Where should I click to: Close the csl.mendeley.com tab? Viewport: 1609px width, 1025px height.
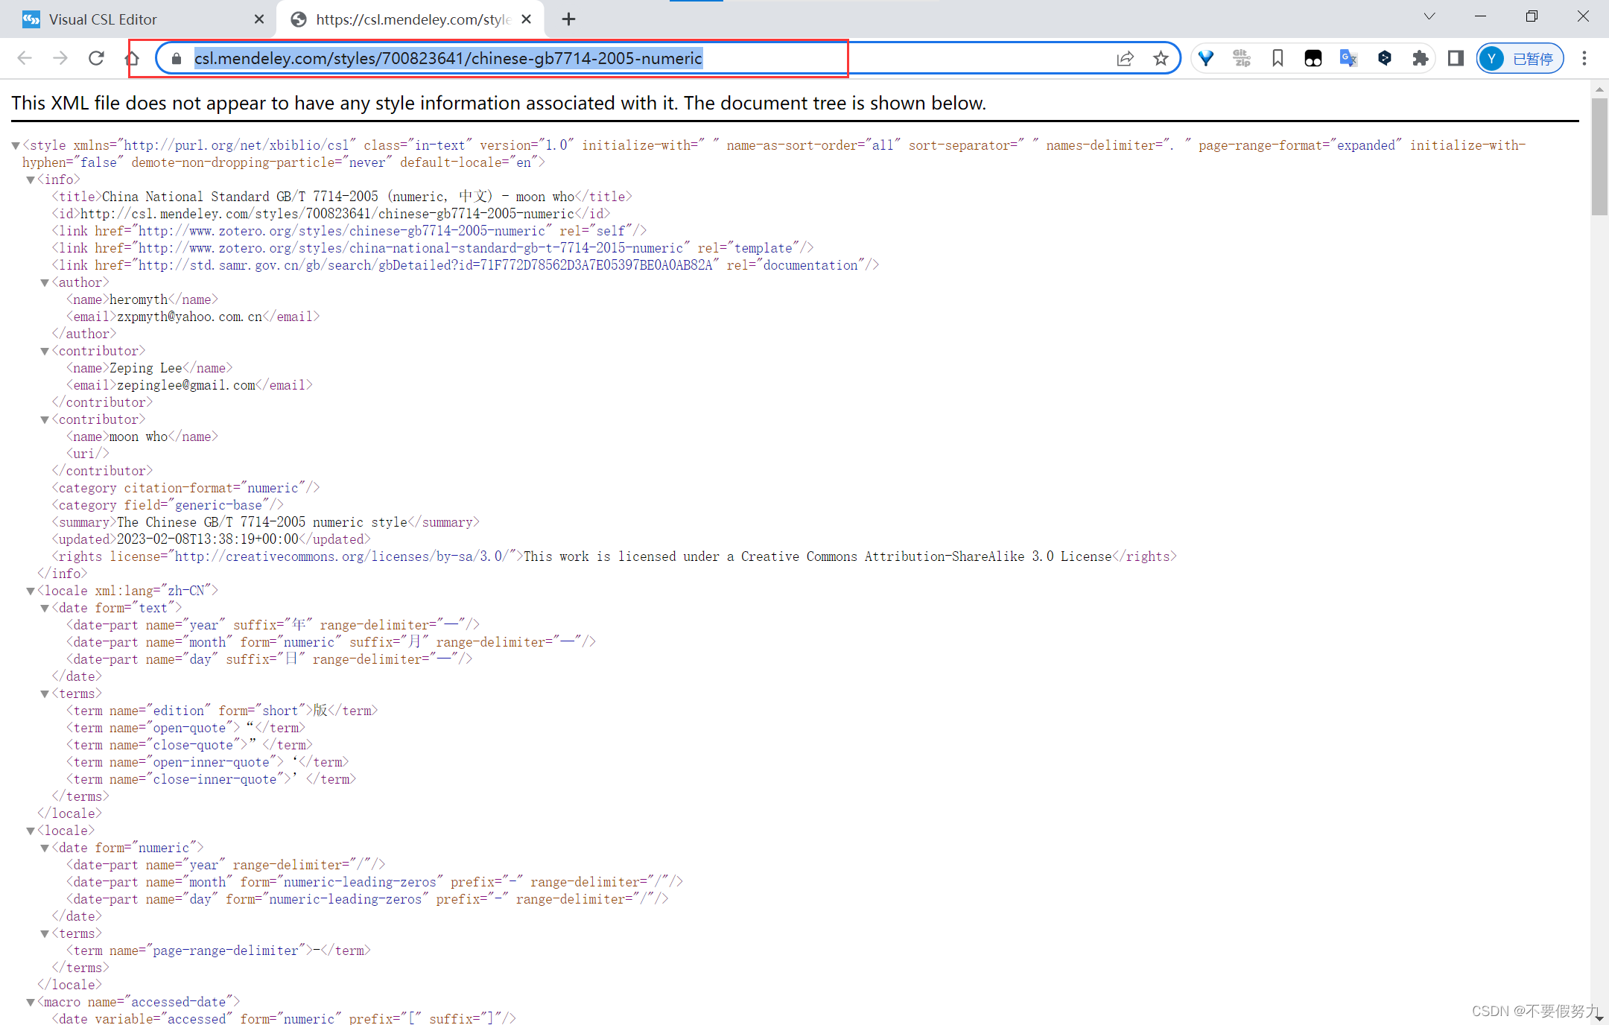click(x=527, y=19)
